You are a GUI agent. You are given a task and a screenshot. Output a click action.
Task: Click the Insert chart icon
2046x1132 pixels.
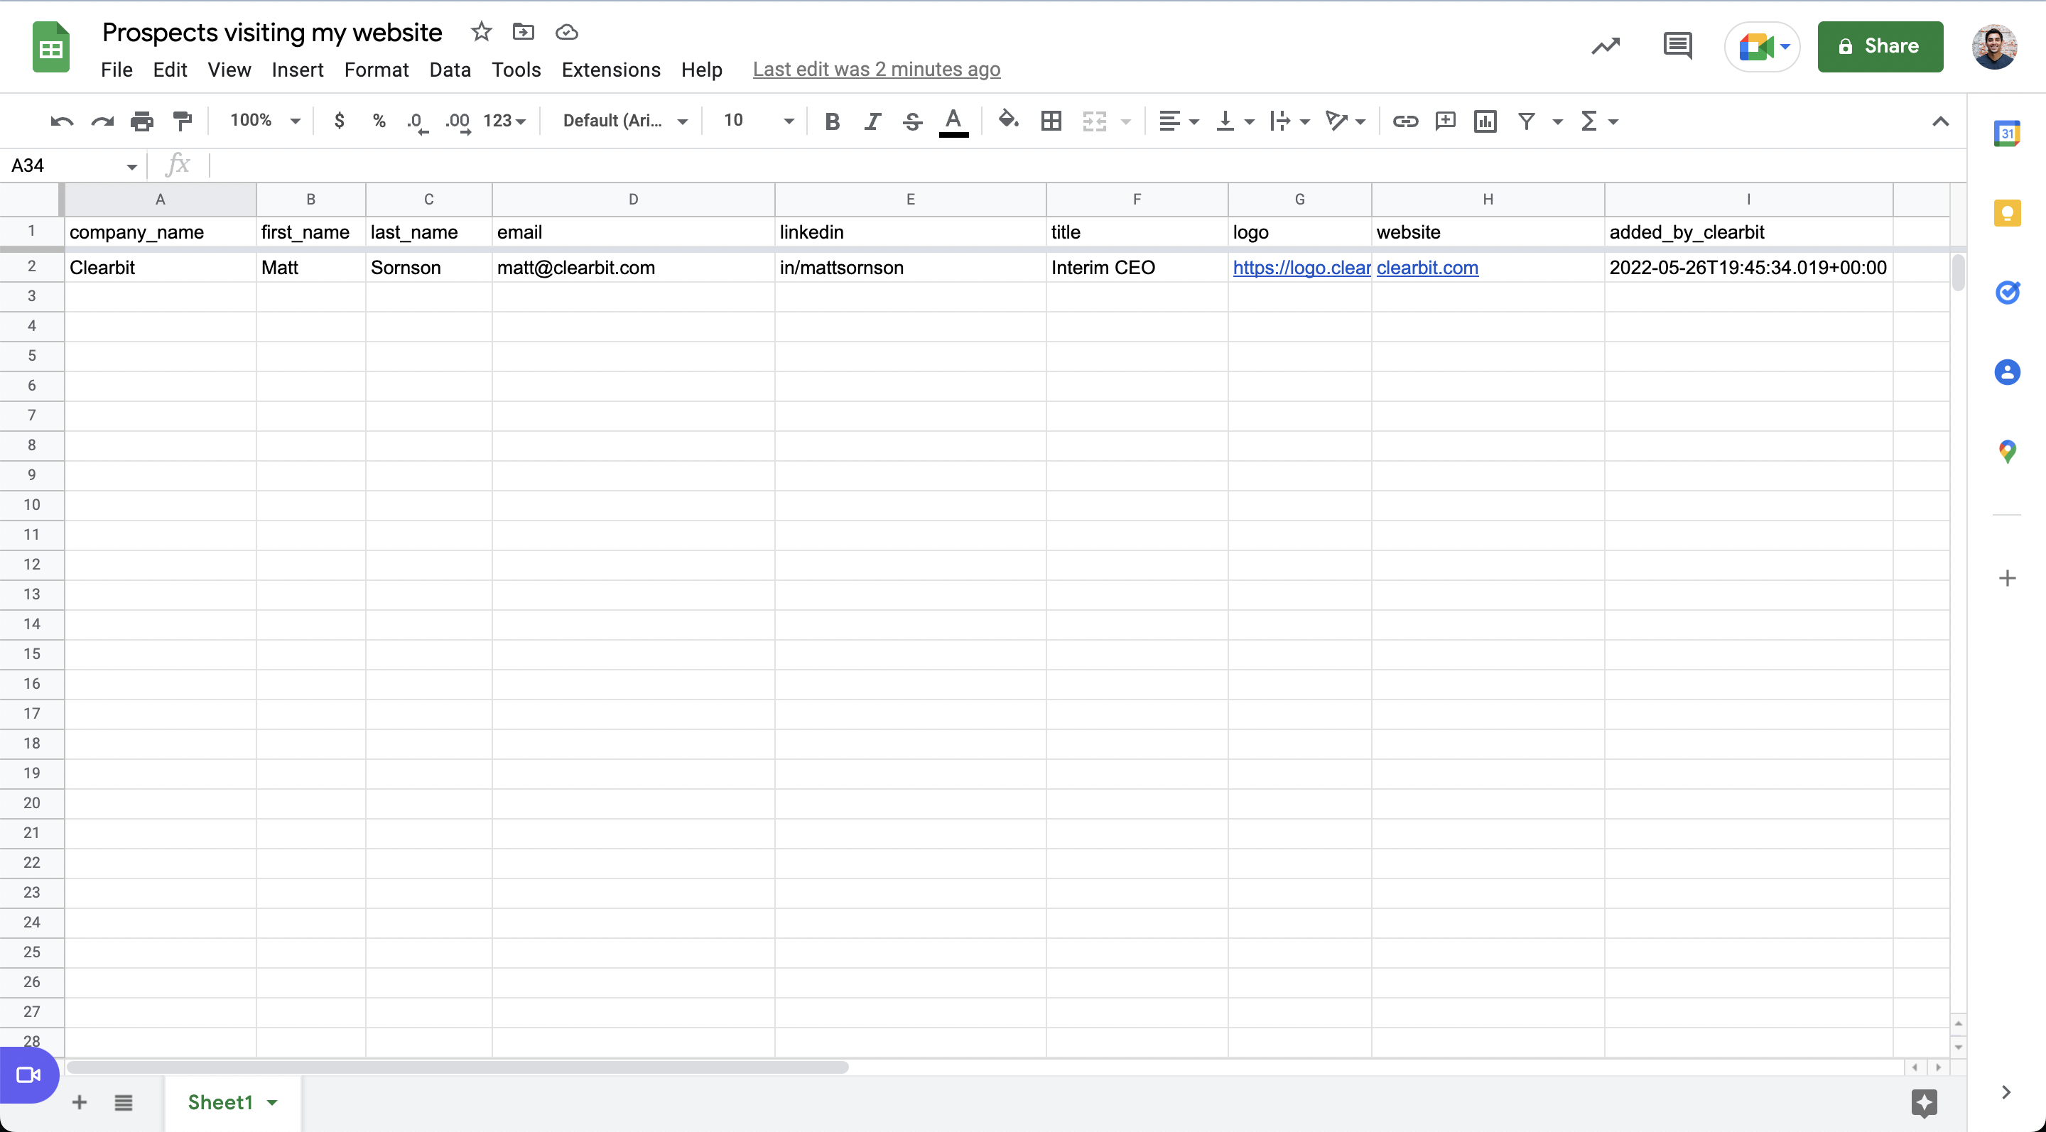(x=1485, y=121)
